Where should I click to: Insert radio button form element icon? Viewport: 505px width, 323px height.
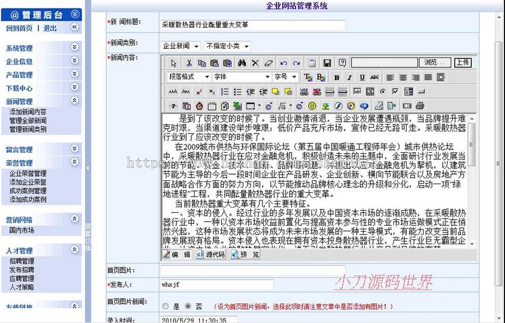tap(383, 92)
